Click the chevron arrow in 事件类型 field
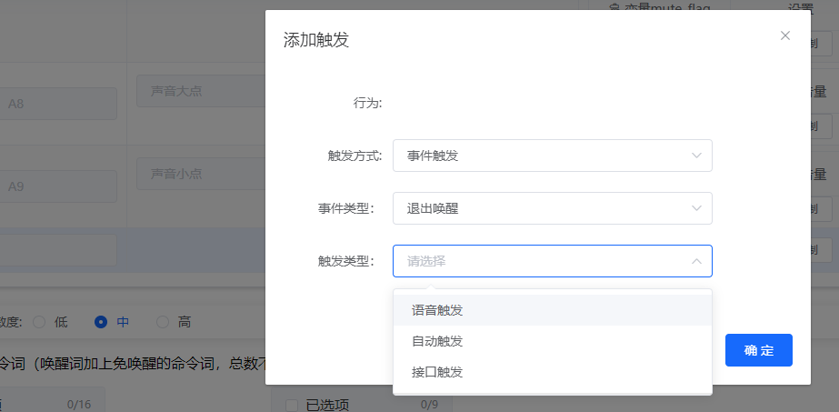This screenshot has width=839, height=412. click(x=696, y=208)
